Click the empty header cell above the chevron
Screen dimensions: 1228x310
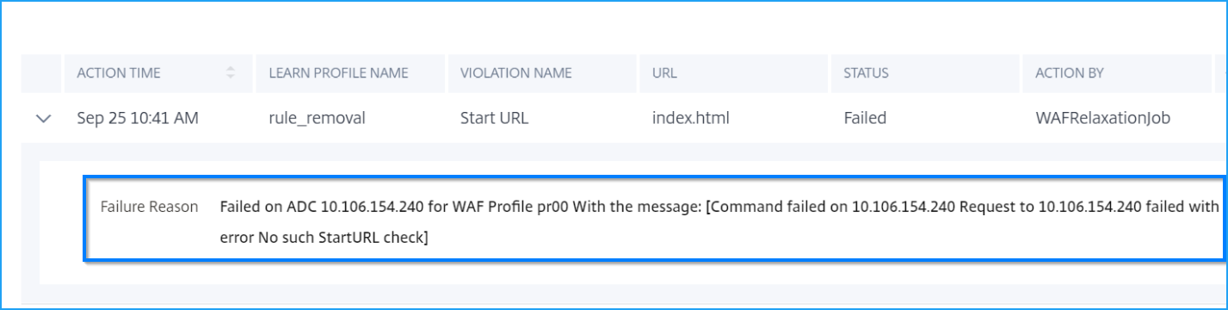click(x=41, y=73)
